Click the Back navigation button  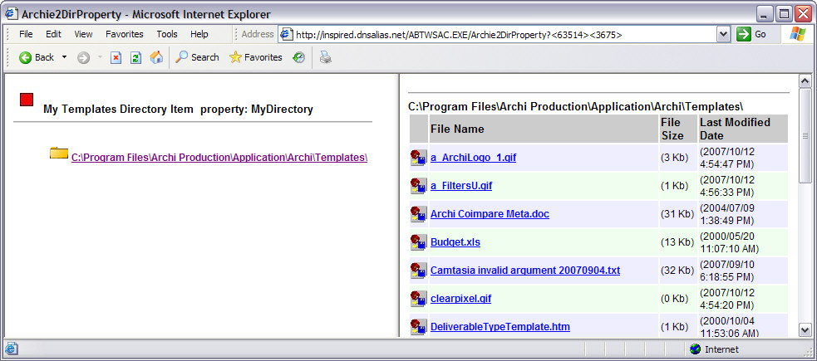pyautogui.click(x=36, y=57)
